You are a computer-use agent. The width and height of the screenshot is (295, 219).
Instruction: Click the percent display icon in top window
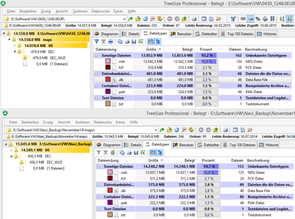(x=258, y=19)
